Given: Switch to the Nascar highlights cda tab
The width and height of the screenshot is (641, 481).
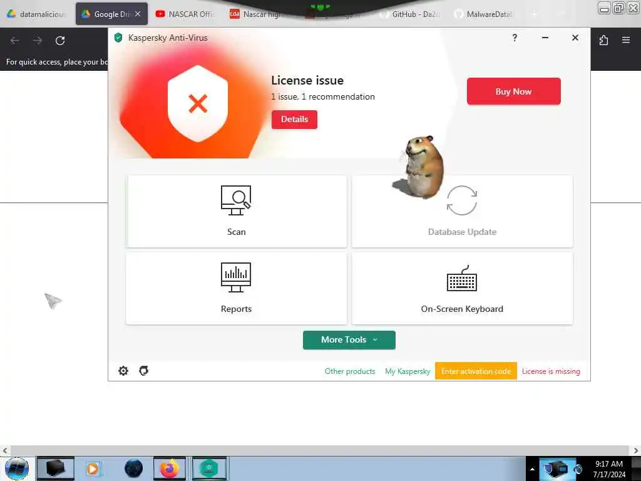Looking at the screenshot, I should pos(261,14).
